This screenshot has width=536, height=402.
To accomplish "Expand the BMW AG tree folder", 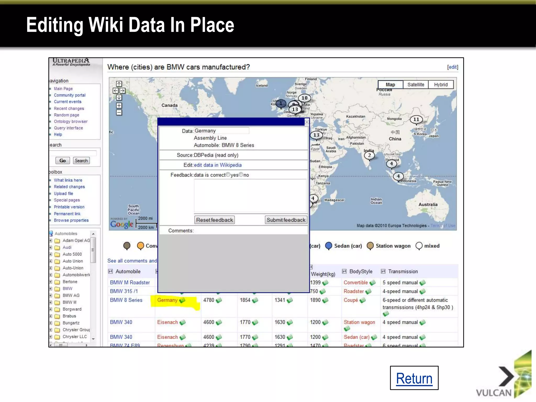I will point(51,295).
